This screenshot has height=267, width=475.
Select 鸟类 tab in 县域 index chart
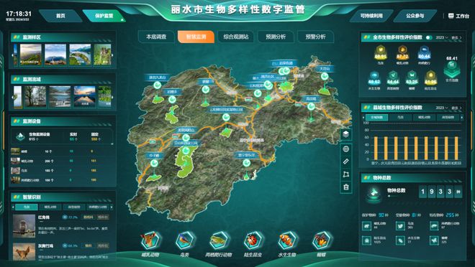coord(400,117)
